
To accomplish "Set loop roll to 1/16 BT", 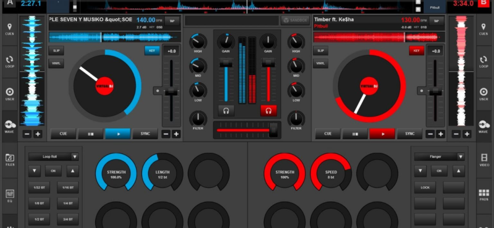I will (68, 187).
